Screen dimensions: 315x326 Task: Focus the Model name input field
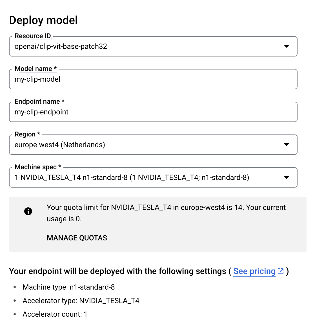153,79
